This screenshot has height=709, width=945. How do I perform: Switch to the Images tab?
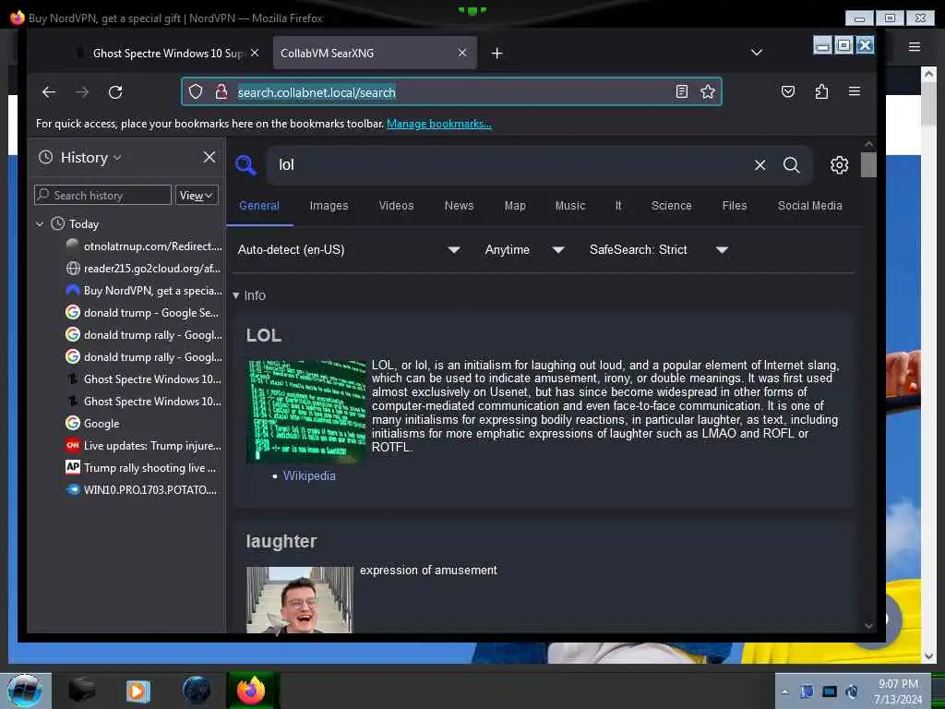(329, 206)
